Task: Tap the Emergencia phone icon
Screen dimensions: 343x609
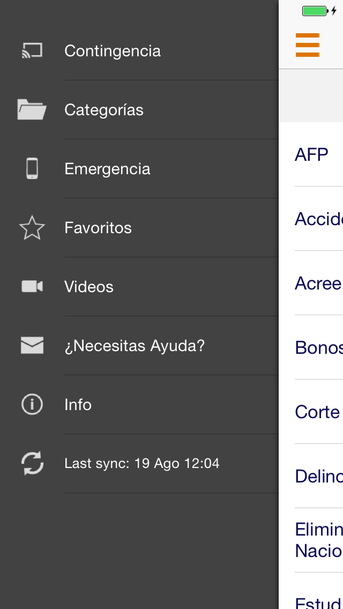Action: [x=32, y=168]
